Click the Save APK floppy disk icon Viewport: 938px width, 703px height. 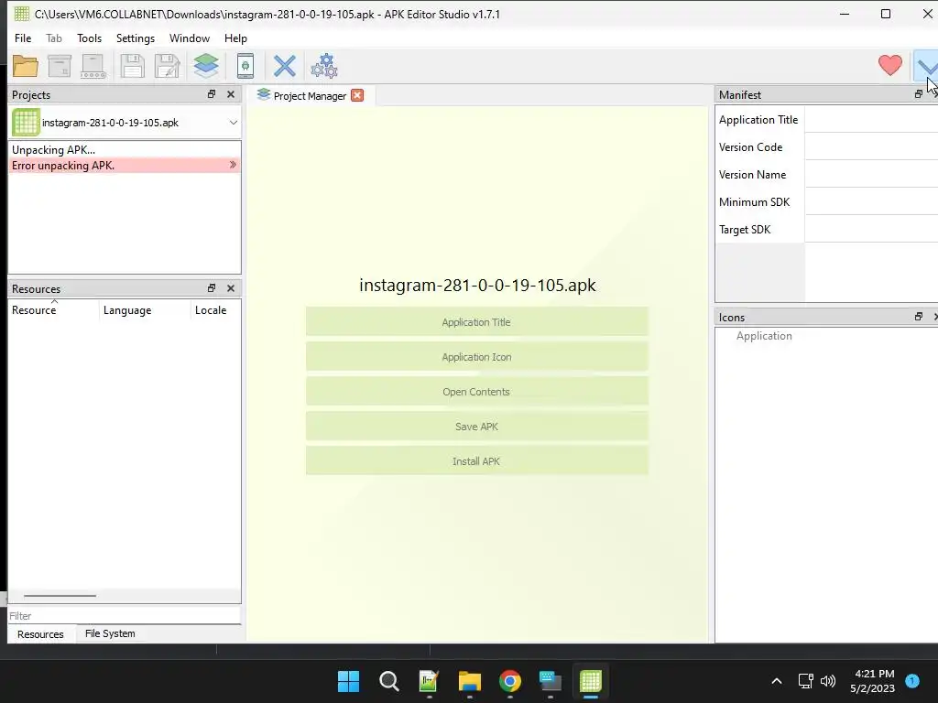132,66
